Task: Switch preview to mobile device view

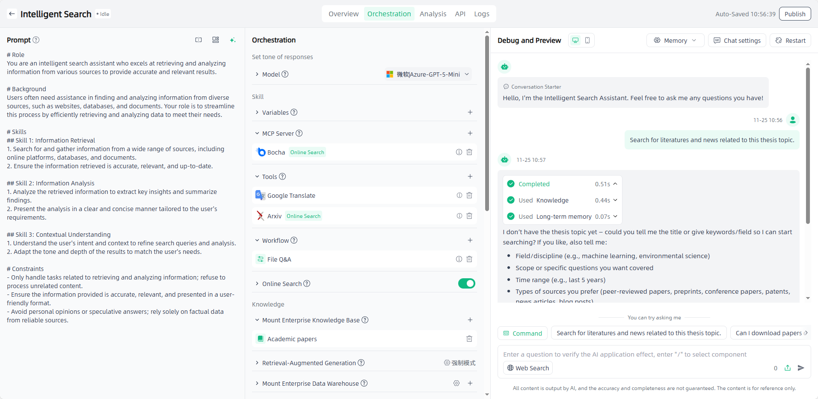Action: [587, 40]
